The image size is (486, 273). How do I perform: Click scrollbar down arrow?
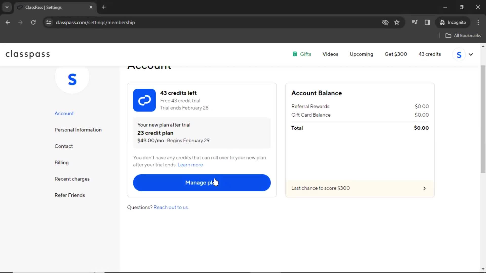(483, 269)
